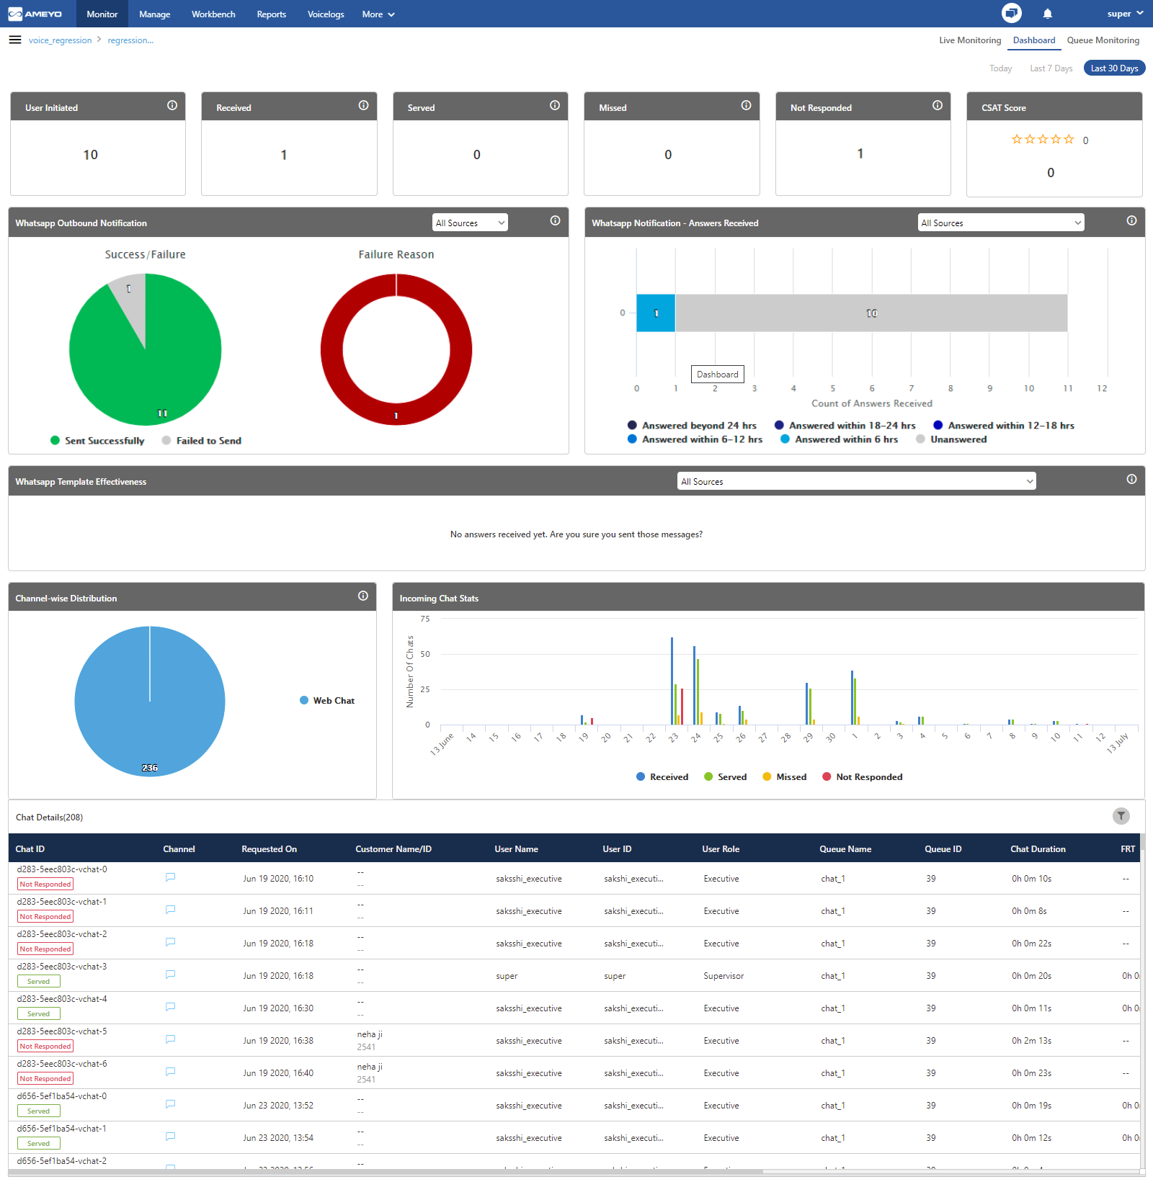Select the Last 7 Days range
This screenshot has width=1153, height=1187.
point(1051,68)
